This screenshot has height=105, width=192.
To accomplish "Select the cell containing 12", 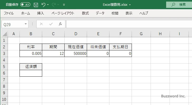I will 53,54.
